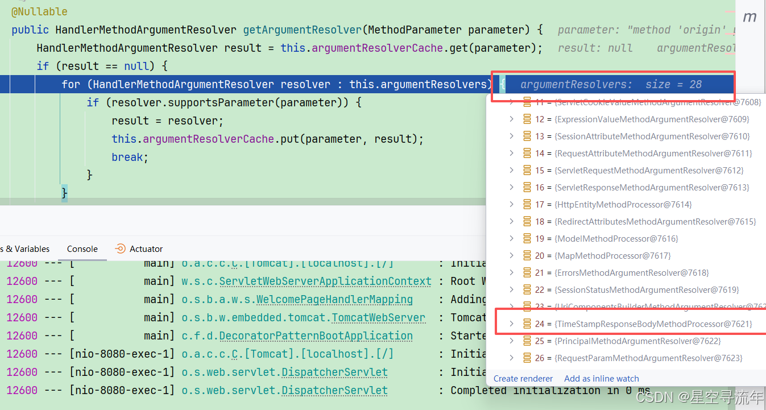
Task: Click object icon of entry 21
Action: (x=527, y=272)
